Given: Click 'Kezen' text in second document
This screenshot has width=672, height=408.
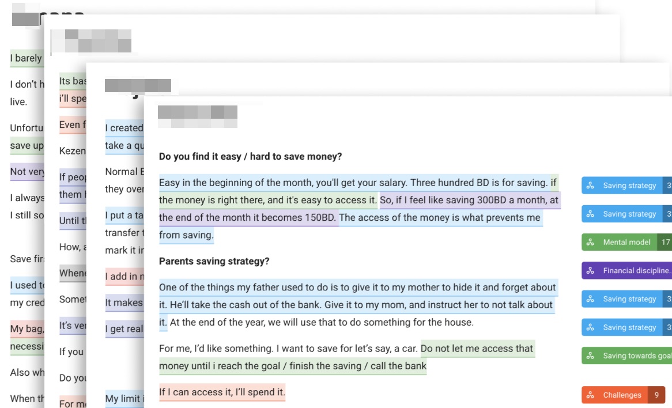Looking at the screenshot, I should coord(73,151).
